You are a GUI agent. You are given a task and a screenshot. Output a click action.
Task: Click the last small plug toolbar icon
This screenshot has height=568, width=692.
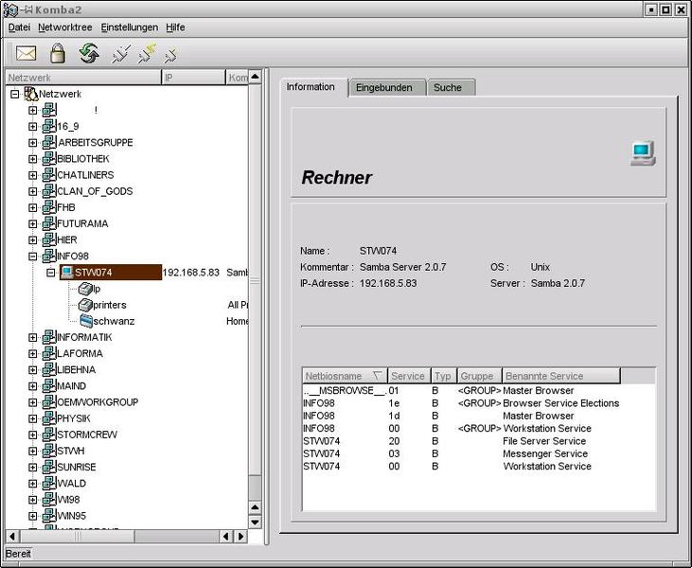point(170,56)
